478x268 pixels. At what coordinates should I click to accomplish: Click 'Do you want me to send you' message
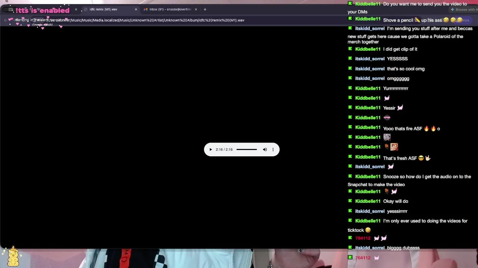tap(407, 8)
